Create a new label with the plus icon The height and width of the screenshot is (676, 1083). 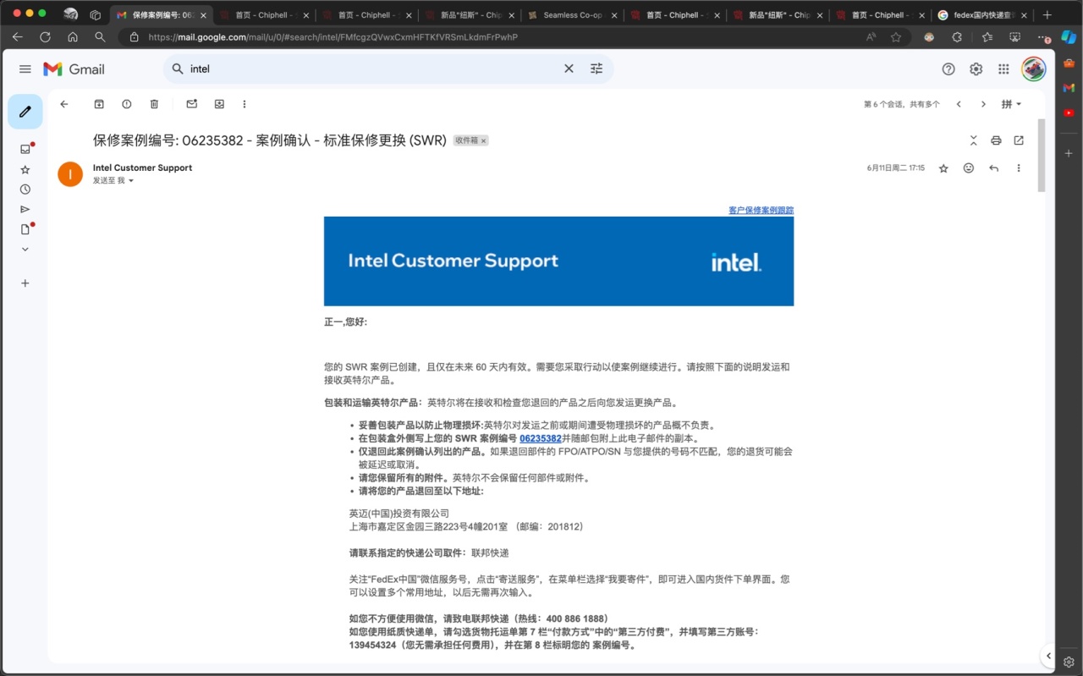point(25,283)
